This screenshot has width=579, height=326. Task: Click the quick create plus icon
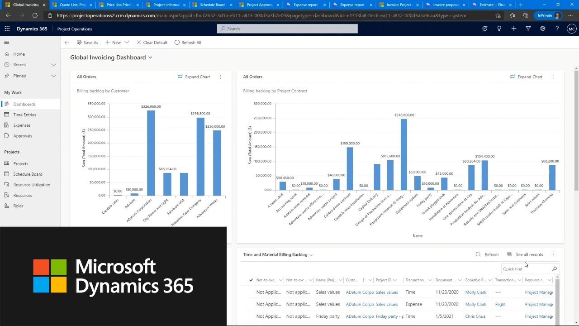tap(514, 29)
